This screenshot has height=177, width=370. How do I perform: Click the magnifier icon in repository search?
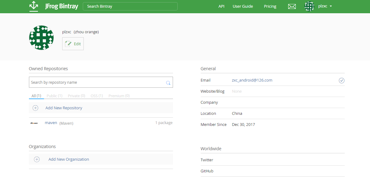tap(168, 82)
